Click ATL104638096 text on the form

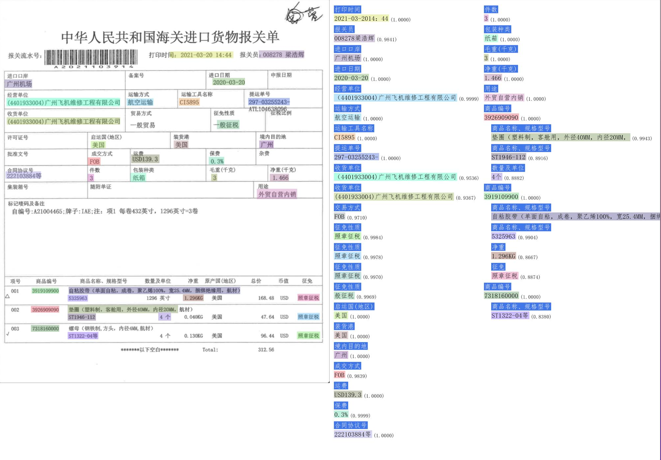[x=267, y=109]
